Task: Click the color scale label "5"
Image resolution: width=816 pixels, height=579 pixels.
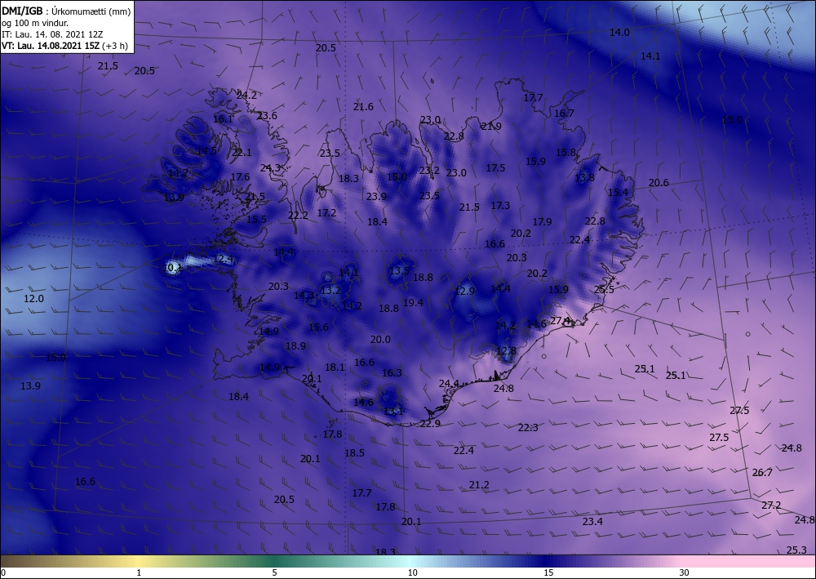Action: (274, 572)
